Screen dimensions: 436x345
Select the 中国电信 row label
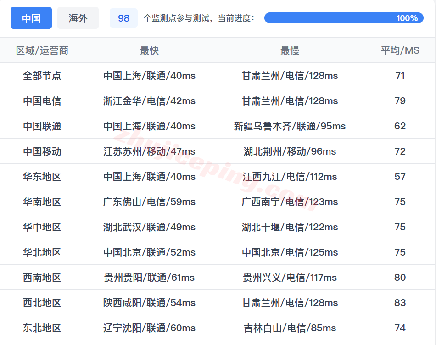click(x=42, y=101)
